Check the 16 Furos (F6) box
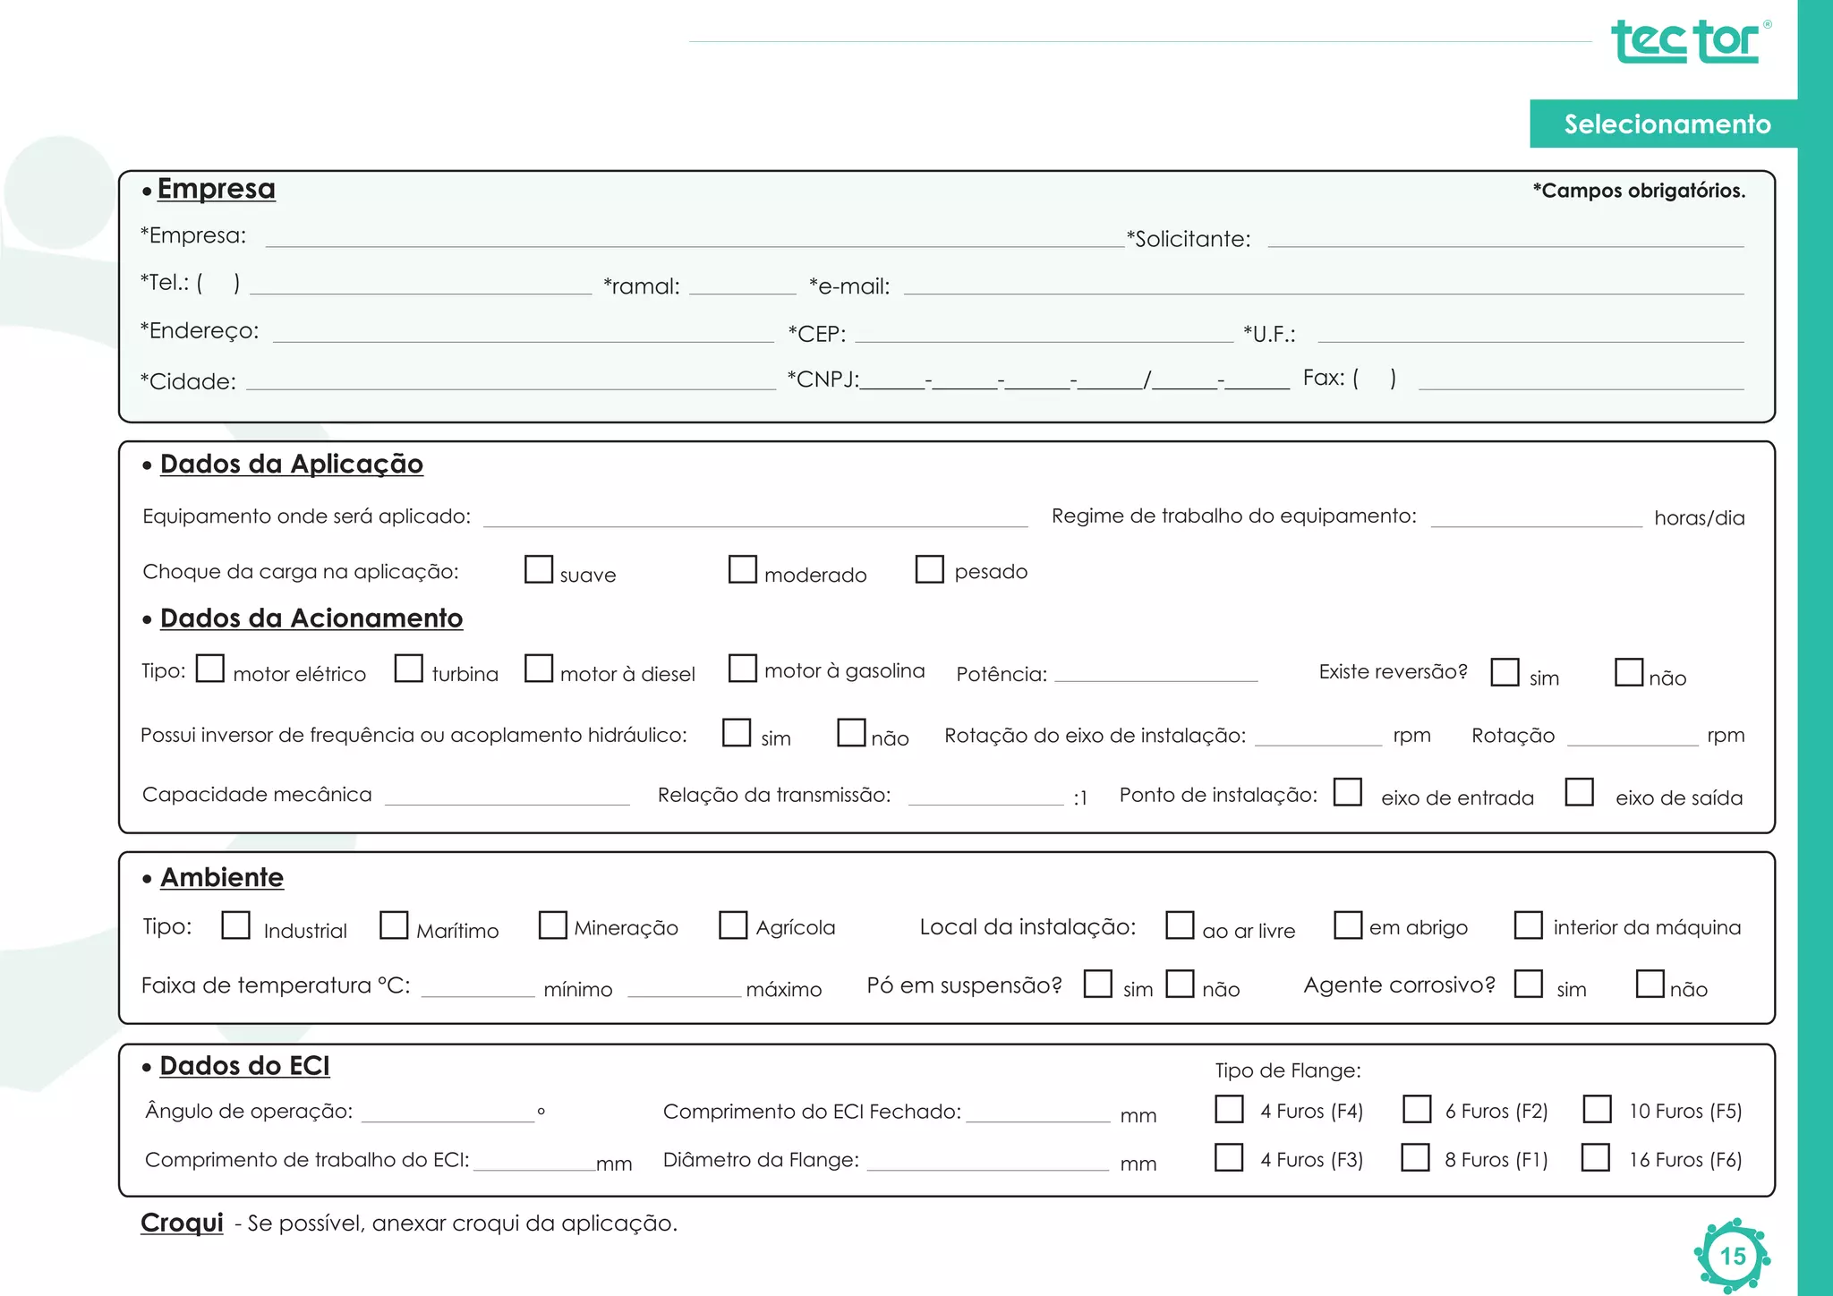 (1595, 1157)
